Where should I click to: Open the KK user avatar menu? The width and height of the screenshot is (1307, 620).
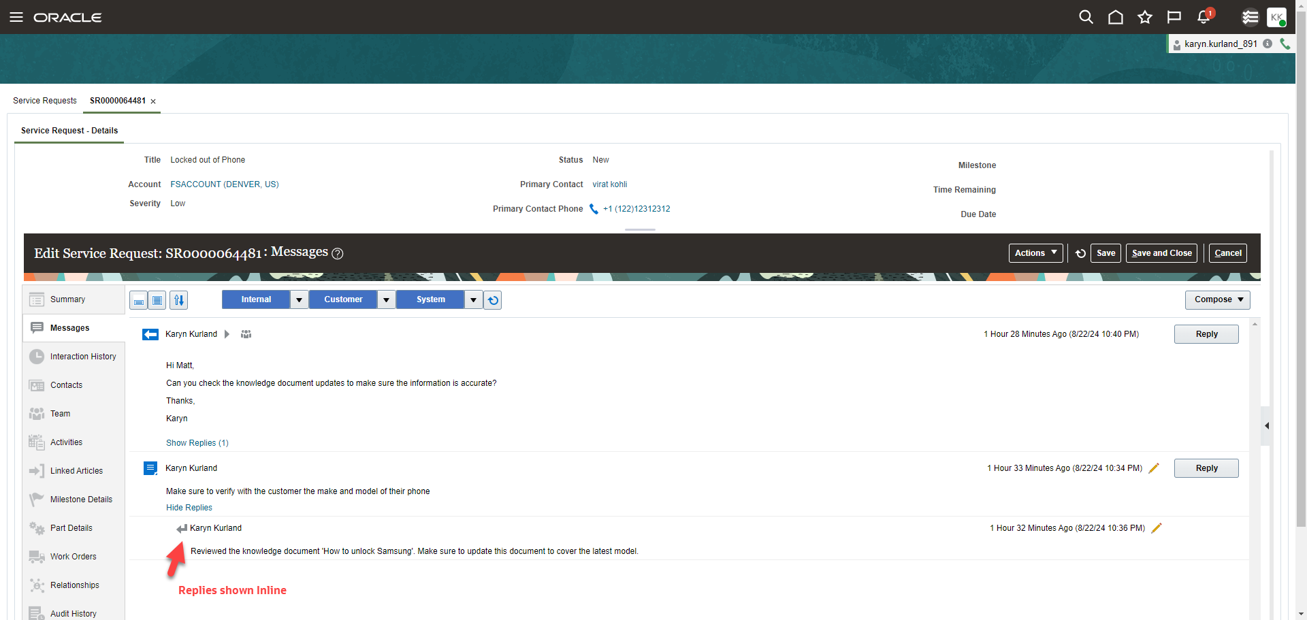[1276, 17]
